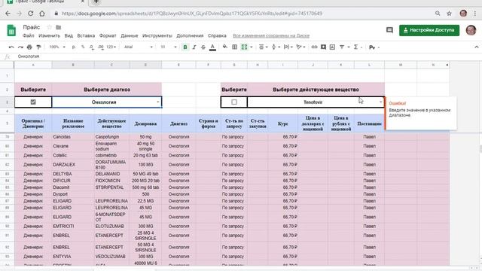Screen dimensions: 482x271
Task: Click the browser reload button
Action: tap(30, 14)
